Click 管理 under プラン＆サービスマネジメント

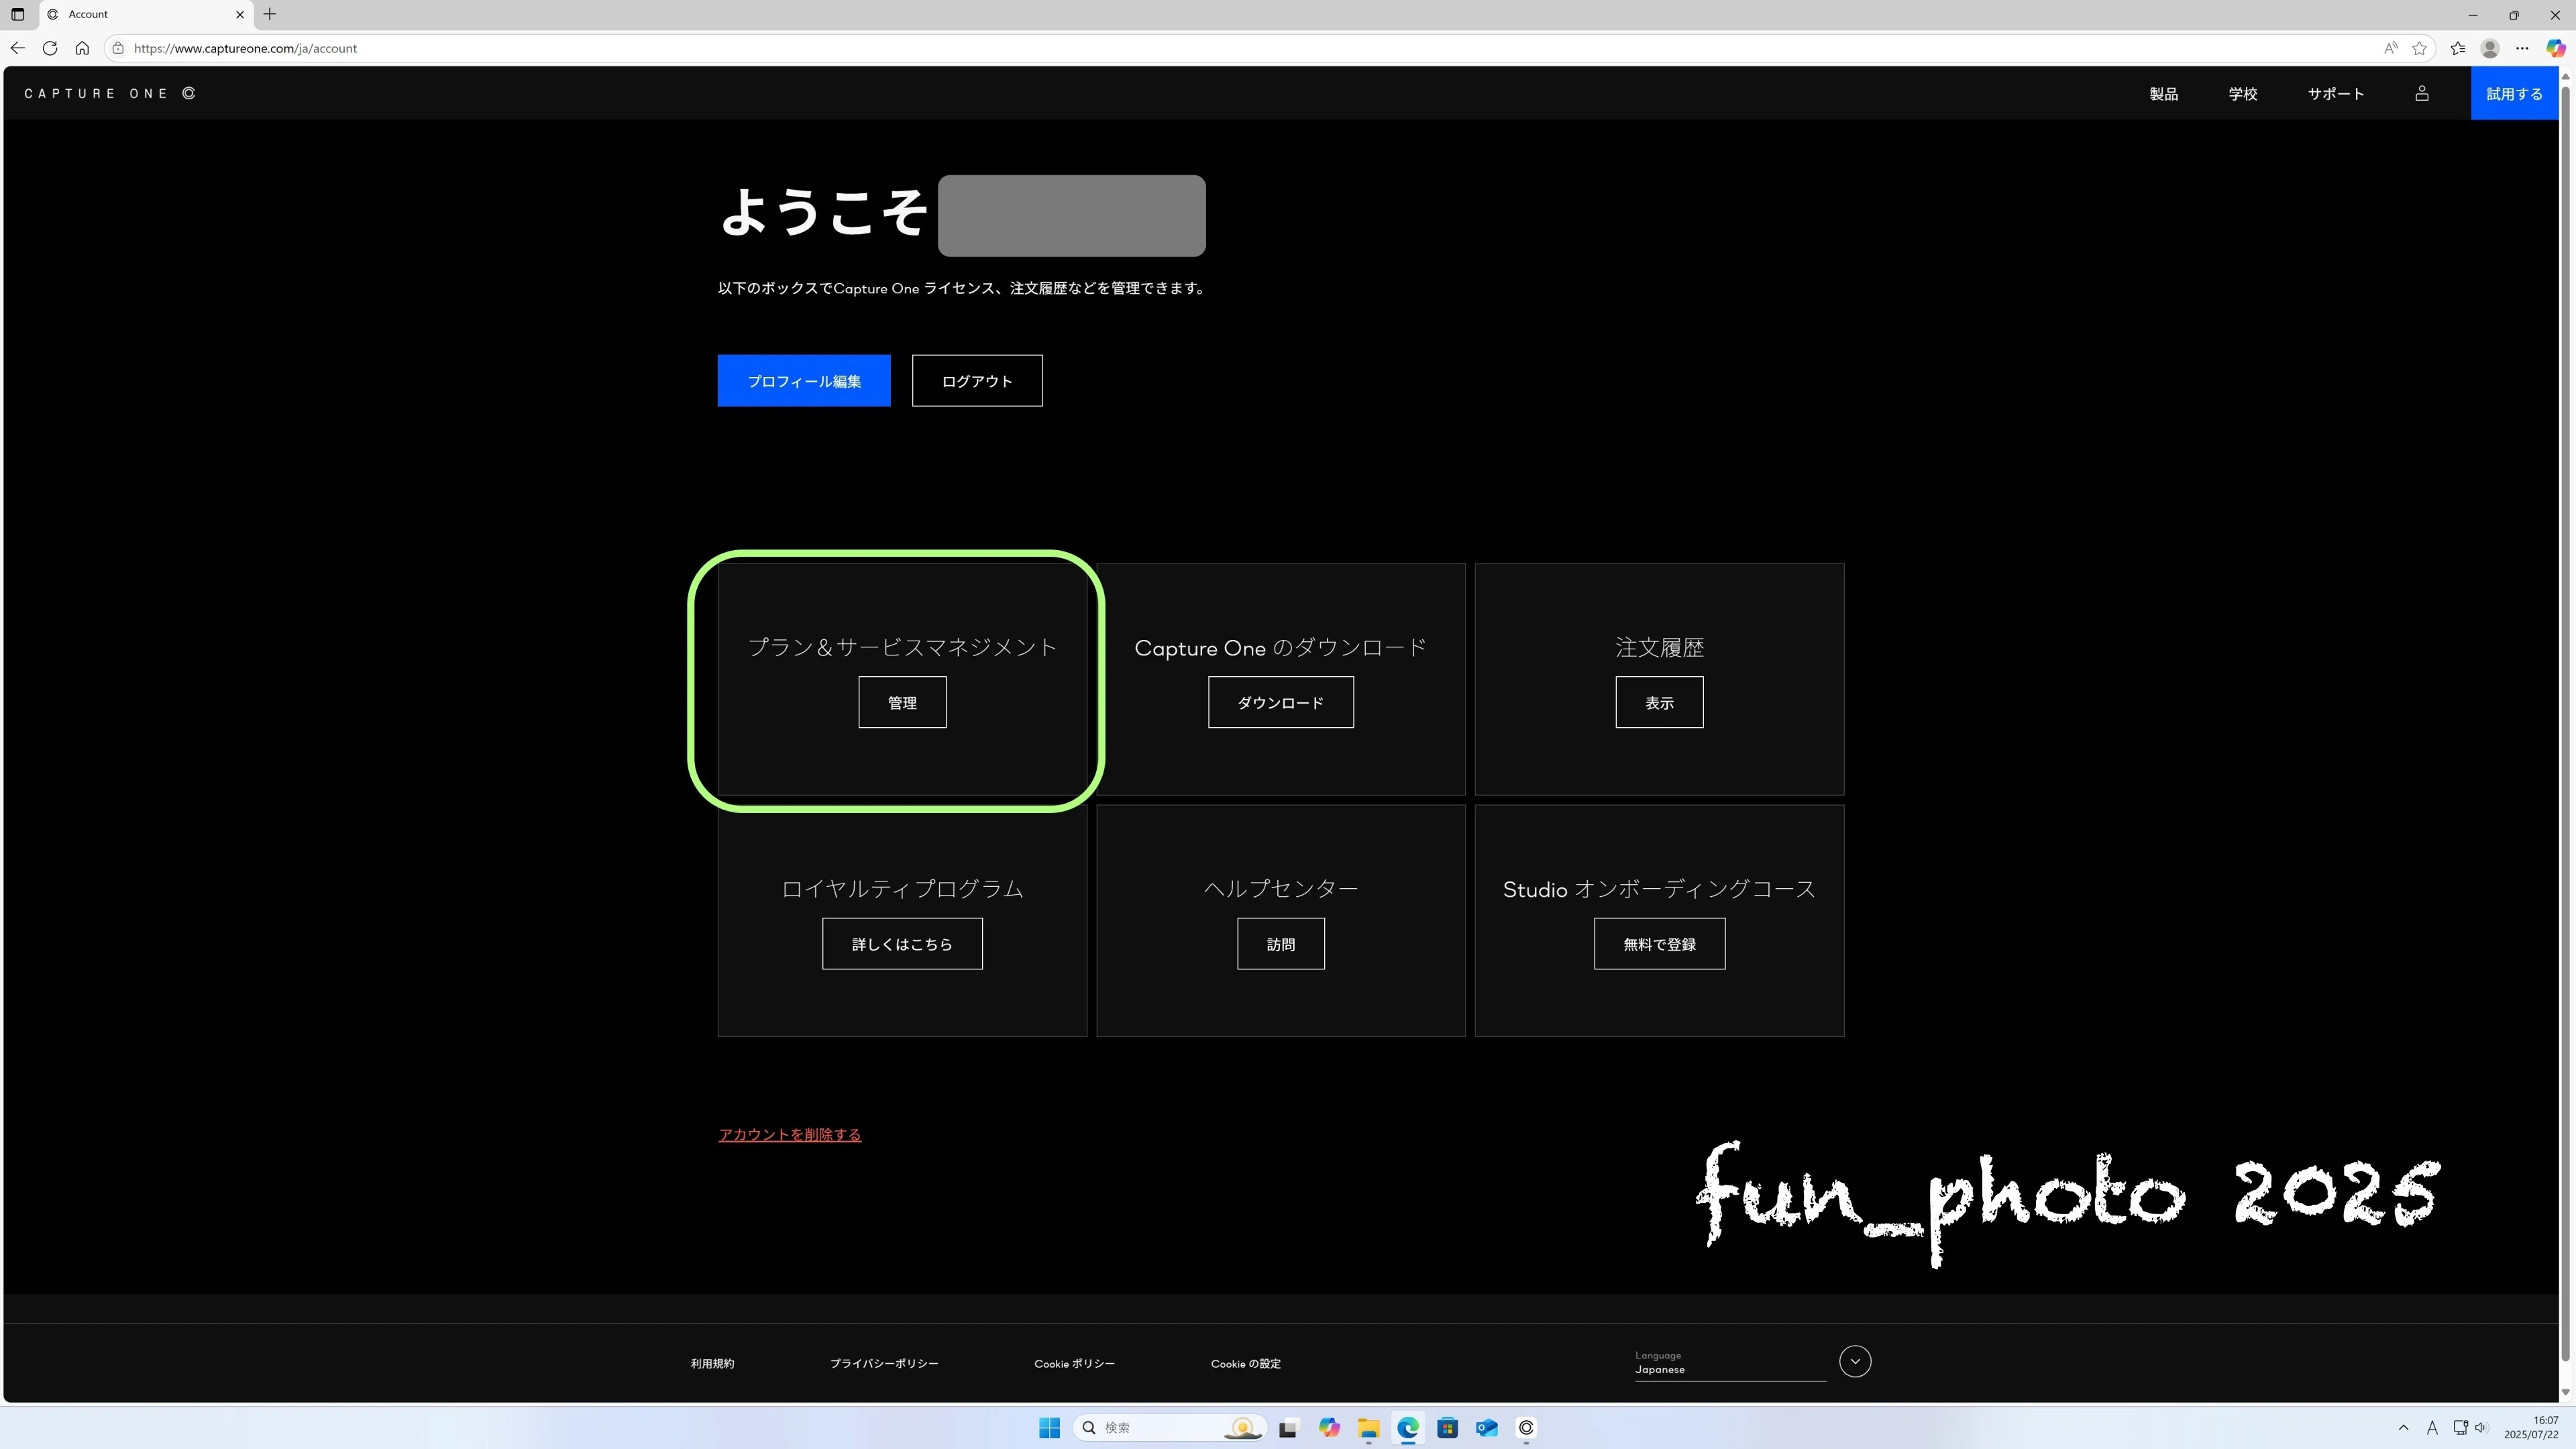tap(902, 703)
